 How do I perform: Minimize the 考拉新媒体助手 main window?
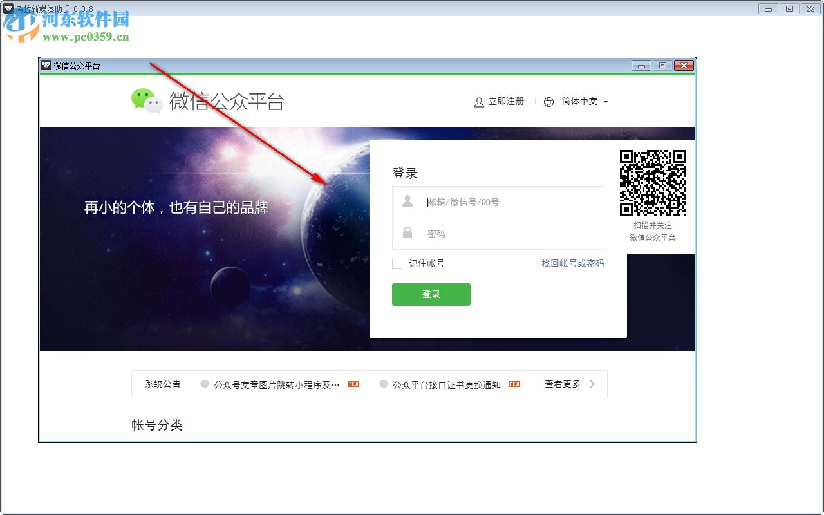768,8
